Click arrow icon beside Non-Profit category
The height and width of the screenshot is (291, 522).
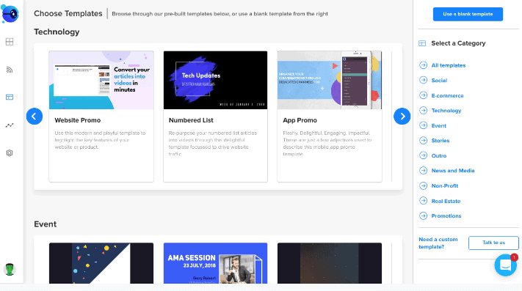coord(423,185)
